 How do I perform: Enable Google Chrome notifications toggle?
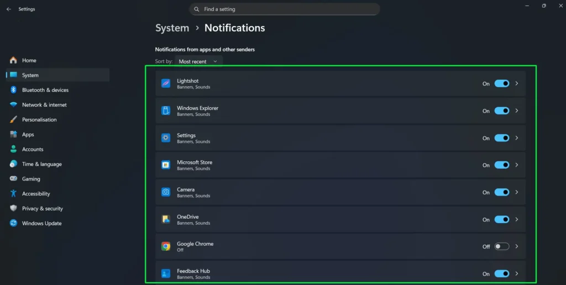click(x=502, y=246)
